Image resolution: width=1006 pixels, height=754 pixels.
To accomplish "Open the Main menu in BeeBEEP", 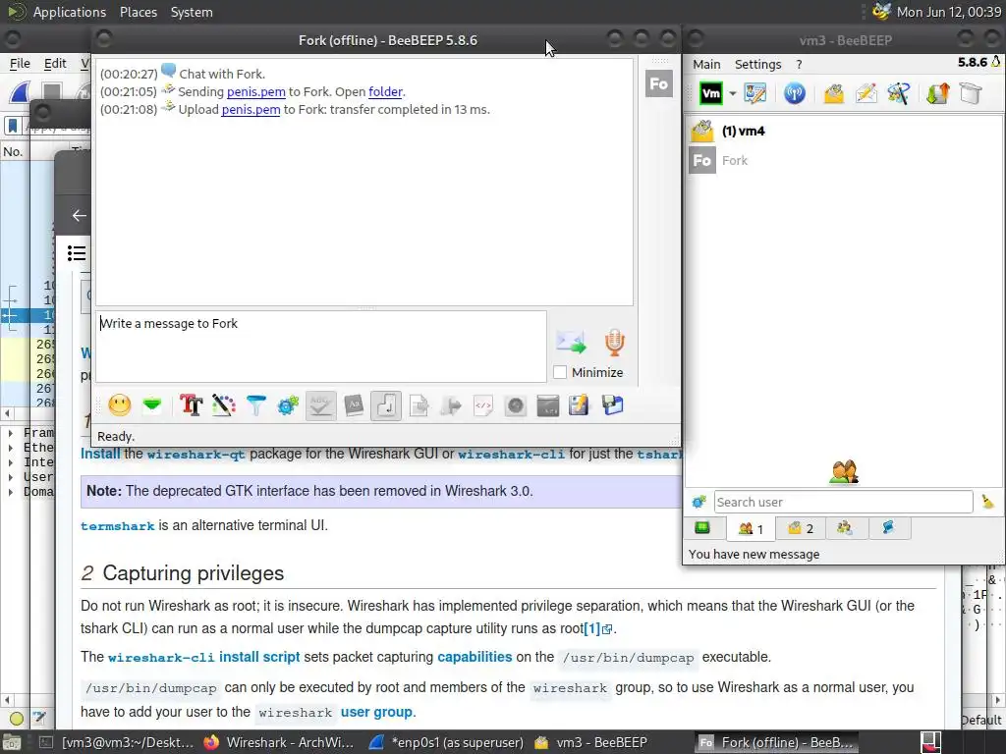I will (x=706, y=64).
